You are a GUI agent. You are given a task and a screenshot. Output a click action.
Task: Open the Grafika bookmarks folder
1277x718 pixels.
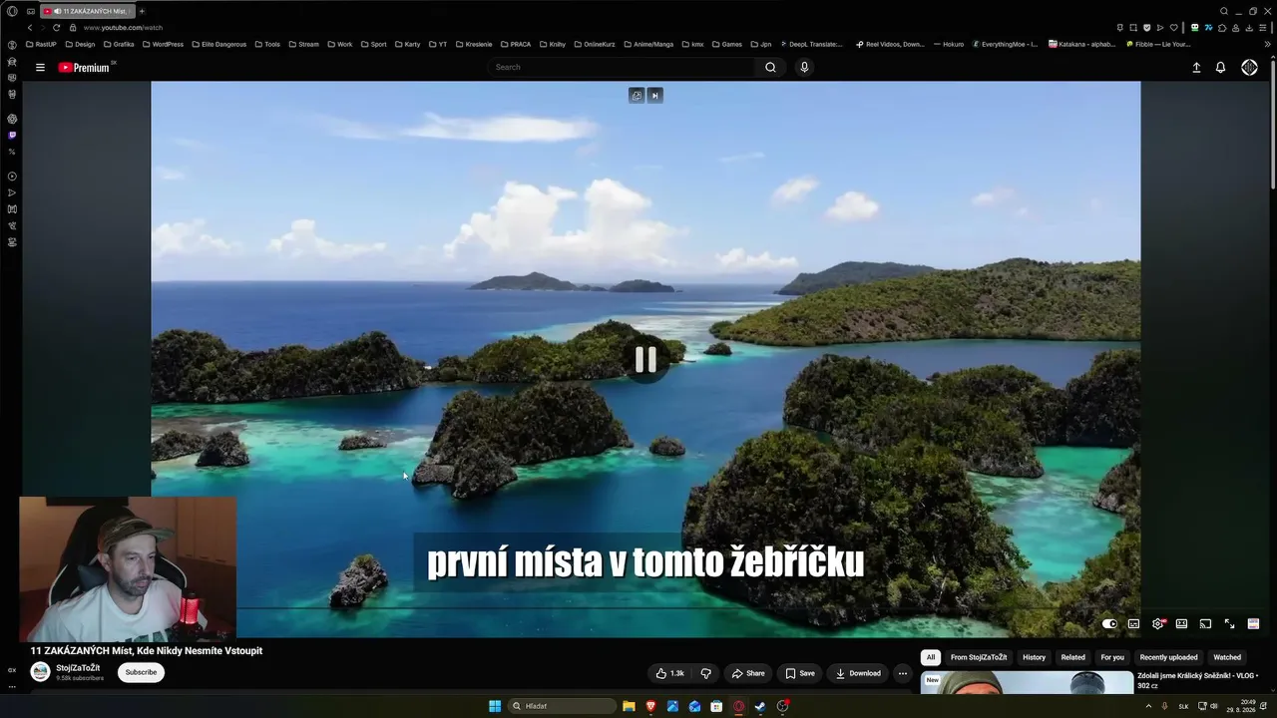pos(119,45)
